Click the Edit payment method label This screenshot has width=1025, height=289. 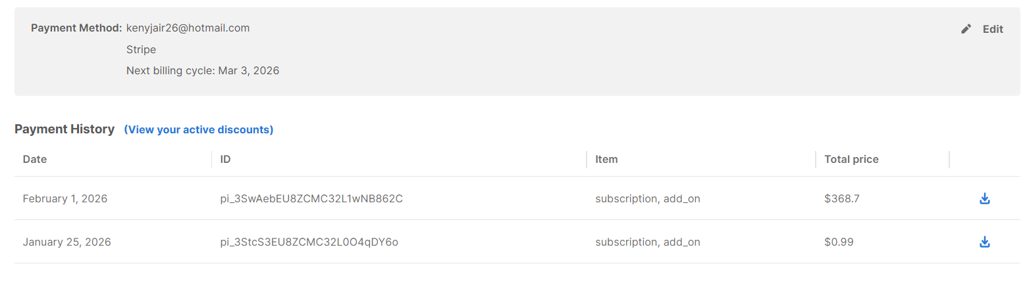[x=993, y=29]
